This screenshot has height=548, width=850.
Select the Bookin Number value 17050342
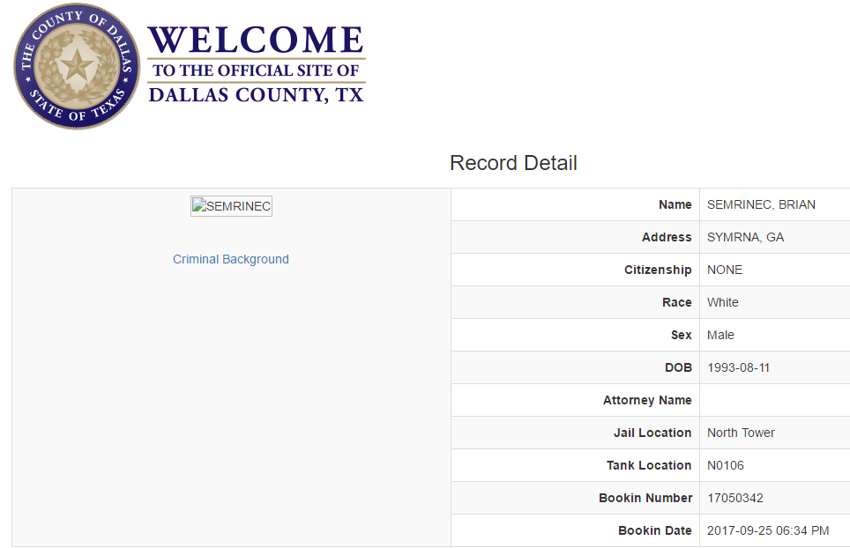(x=735, y=498)
